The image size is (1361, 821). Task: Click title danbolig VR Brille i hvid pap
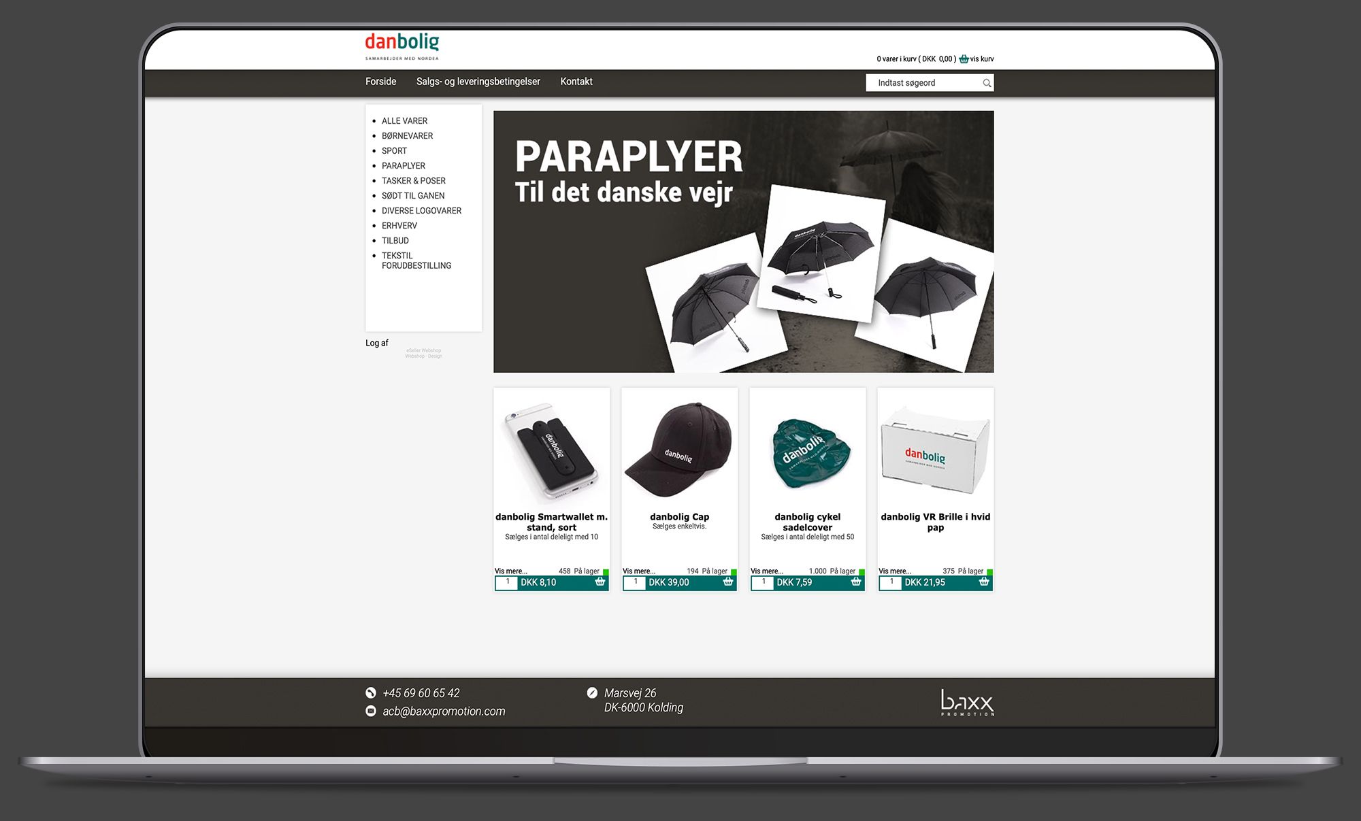936,522
